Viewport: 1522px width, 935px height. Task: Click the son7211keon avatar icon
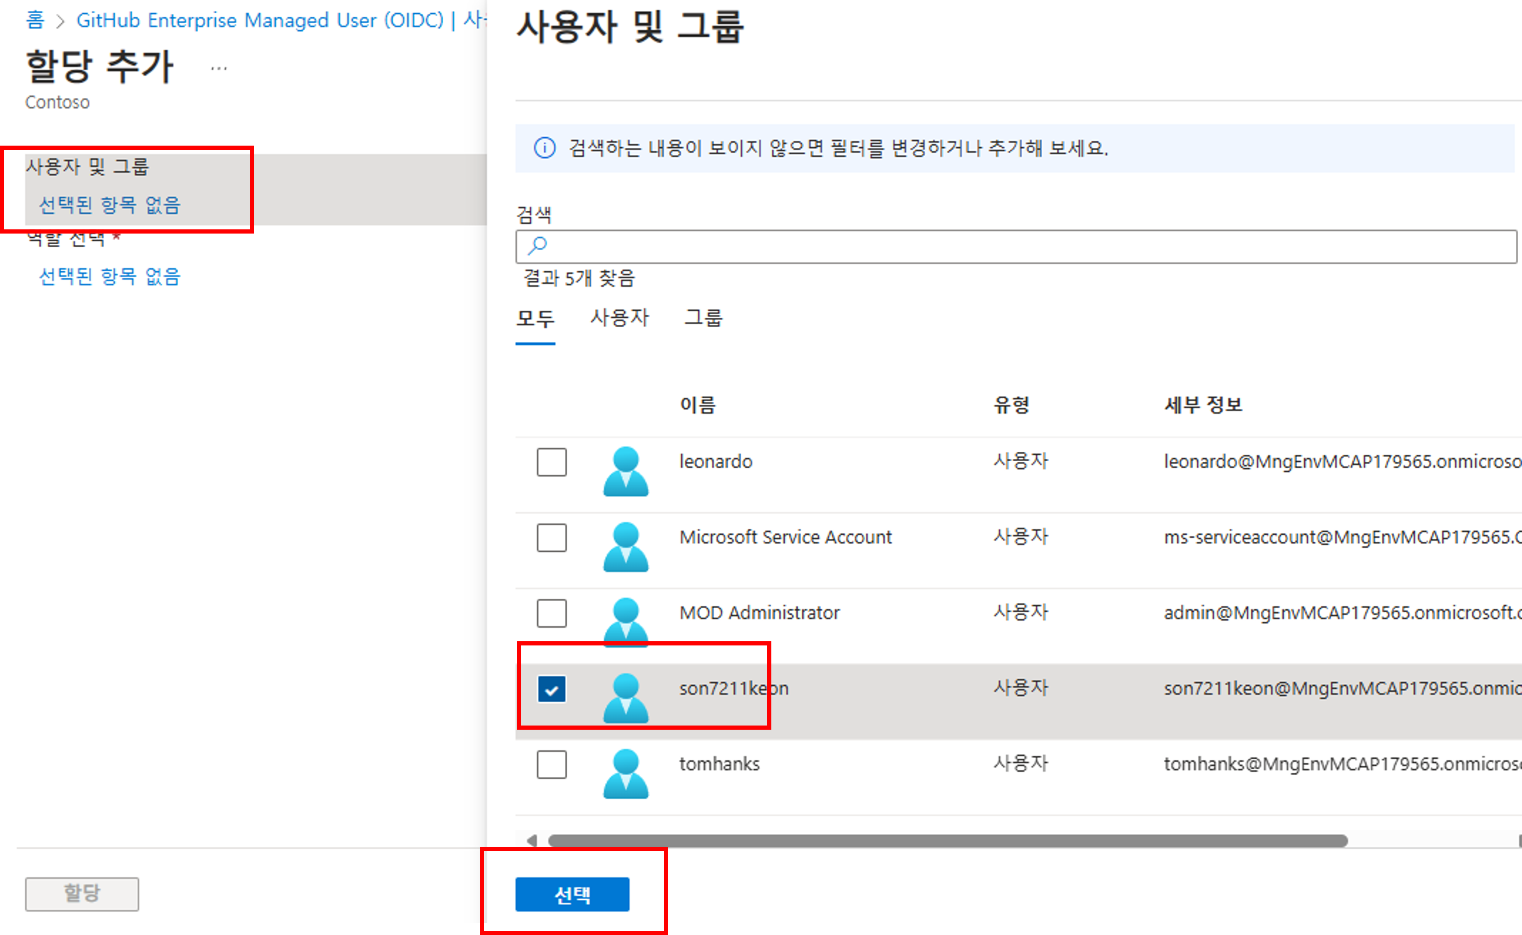click(626, 698)
